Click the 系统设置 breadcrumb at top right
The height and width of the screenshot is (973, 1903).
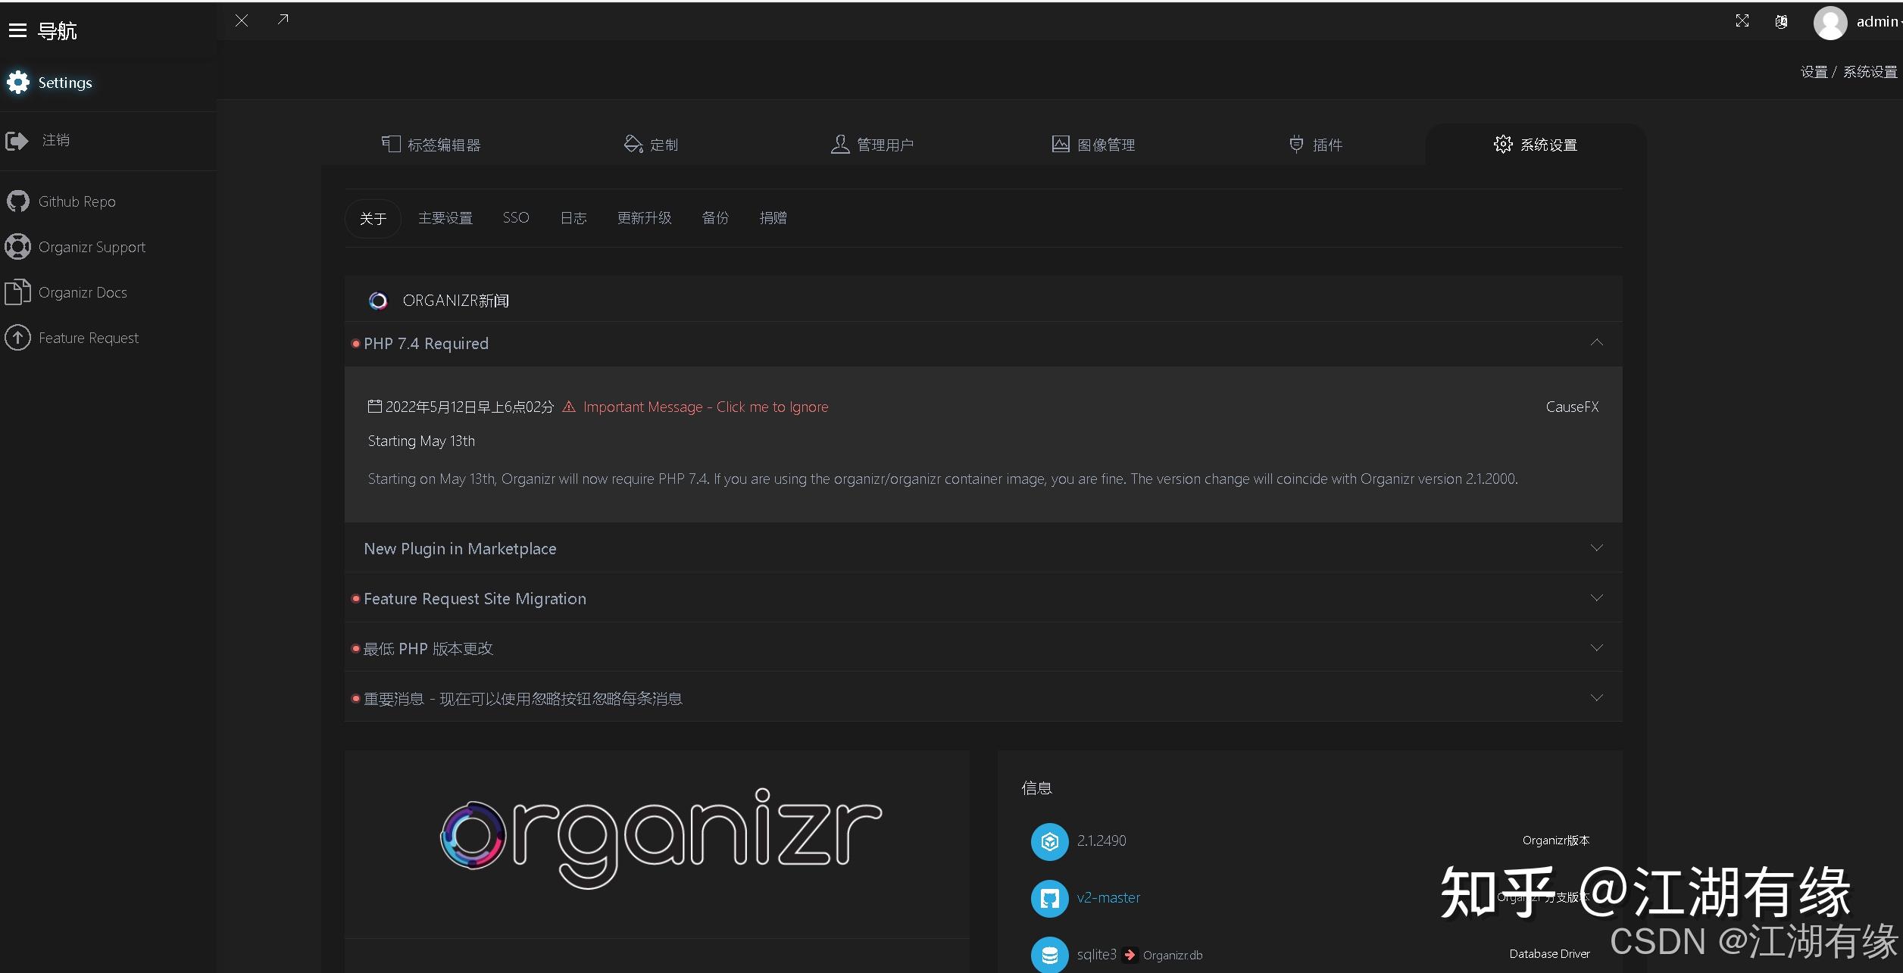(x=1873, y=71)
